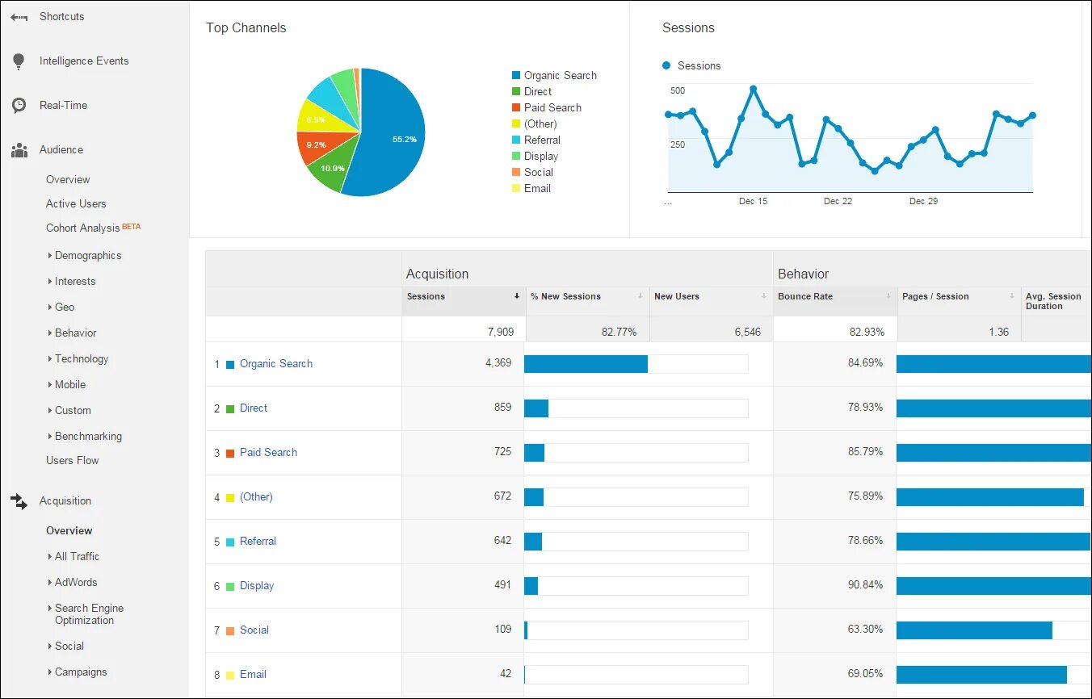Screen dimensions: 1092x699
Task: Toggle the Sessions series in the line chart
Action: point(691,65)
